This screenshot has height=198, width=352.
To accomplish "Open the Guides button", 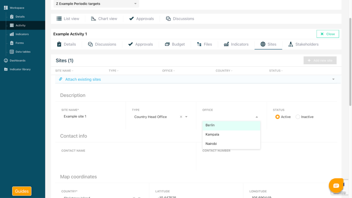I will pos(22,191).
